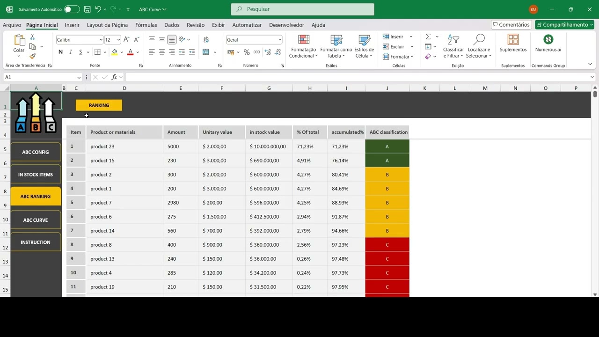Image resolution: width=599 pixels, height=337 pixels.
Task: Click the ABC CONFIG sidebar button
Action: [36, 152]
